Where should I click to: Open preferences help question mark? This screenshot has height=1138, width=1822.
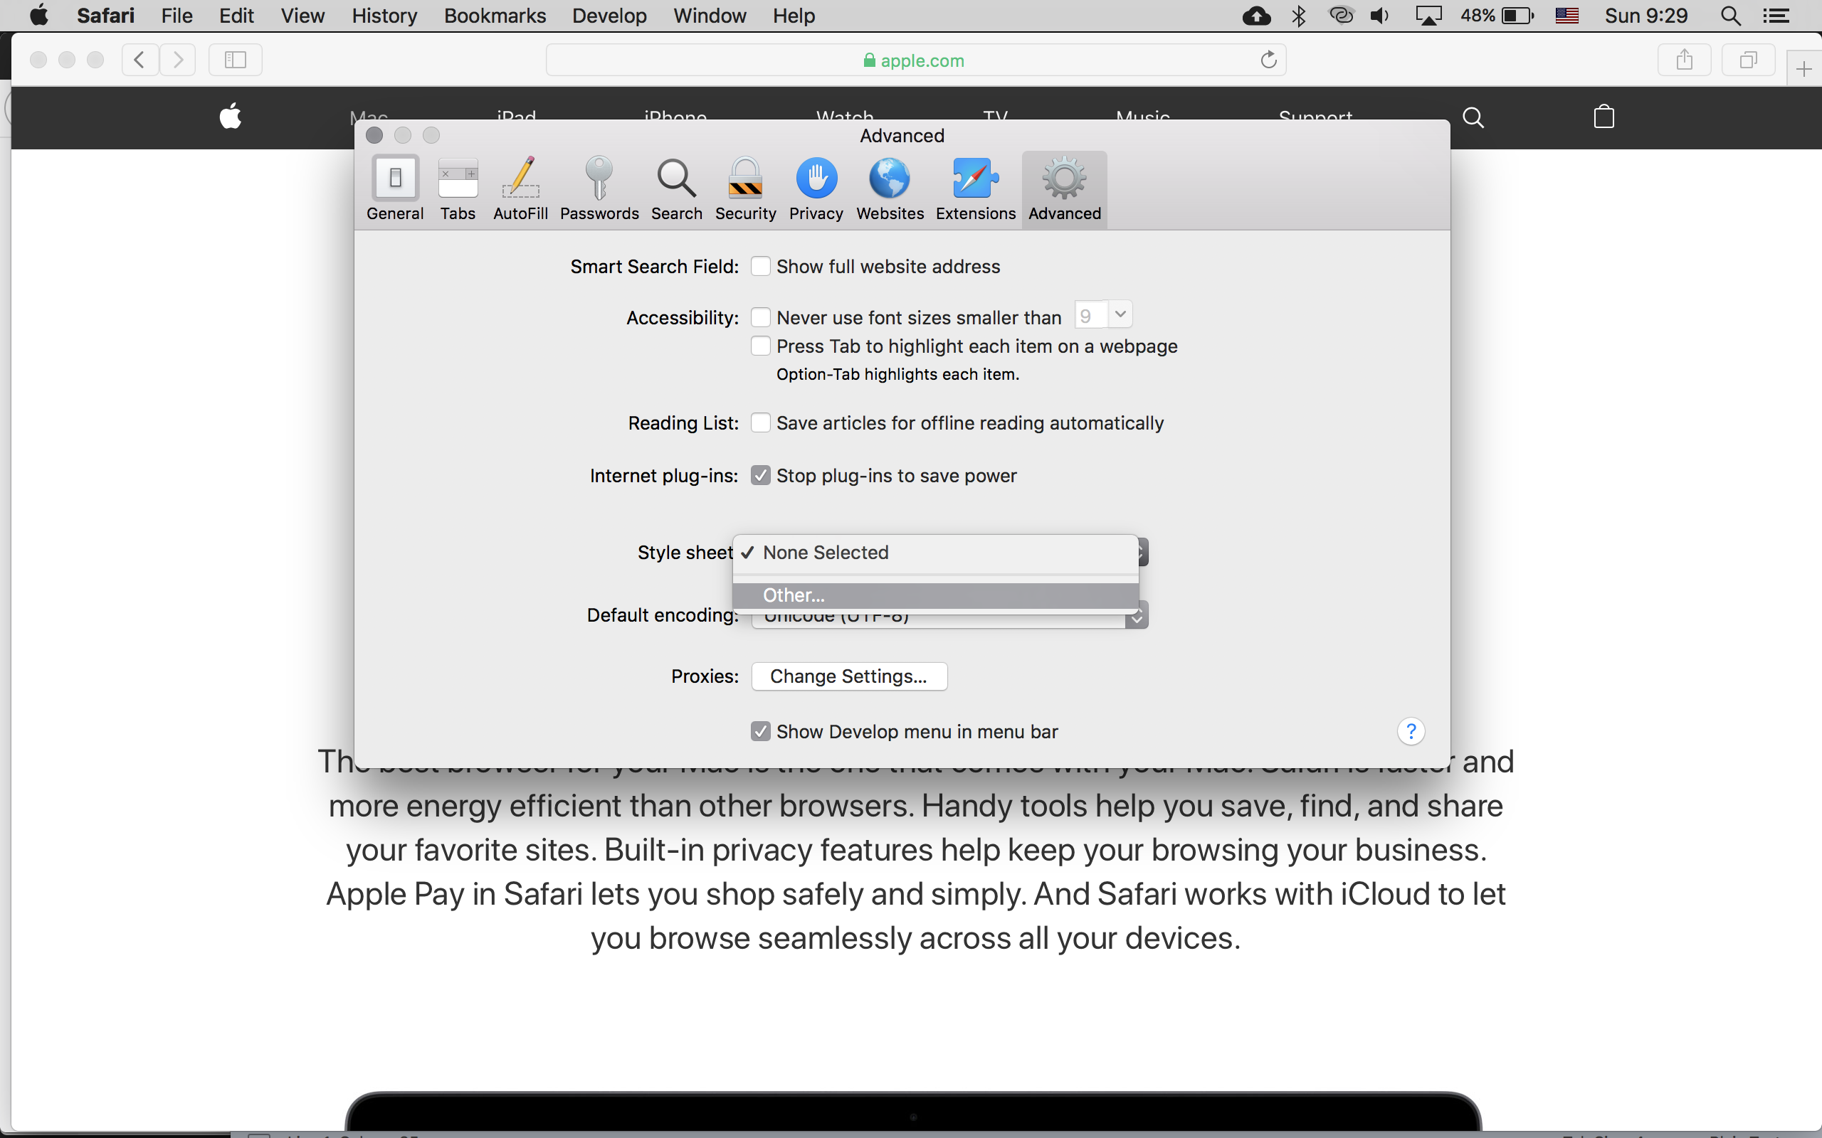pyautogui.click(x=1410, y=732)
